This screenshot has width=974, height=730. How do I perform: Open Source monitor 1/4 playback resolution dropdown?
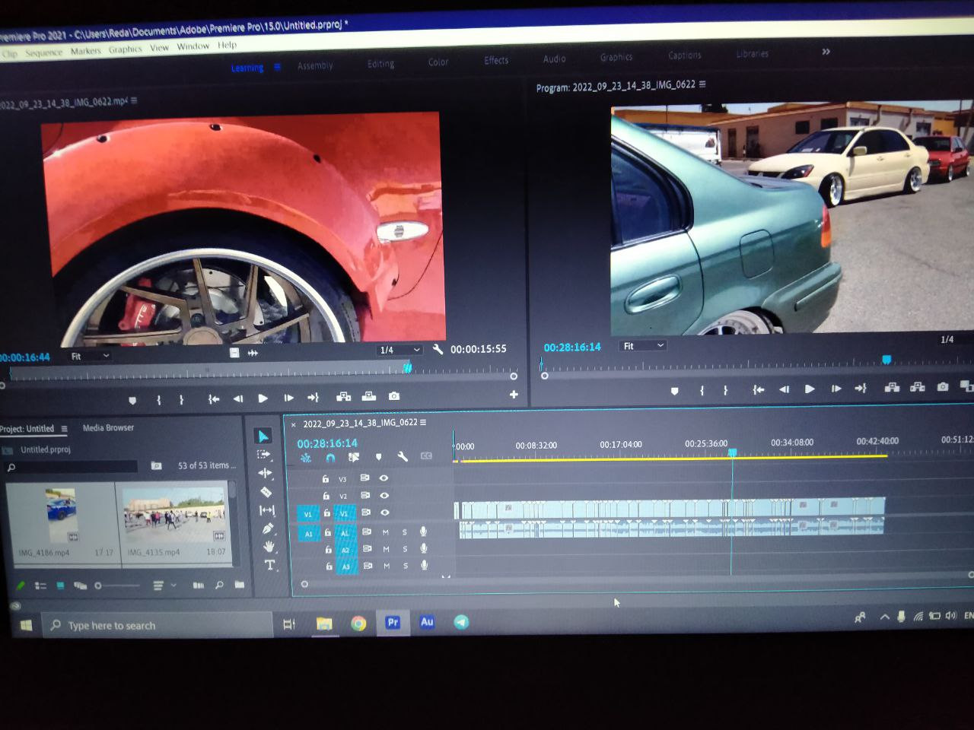click(x=399, y=350)
